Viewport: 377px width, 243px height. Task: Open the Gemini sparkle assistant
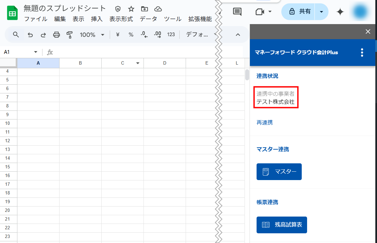pyautogui.click(x=340, y=12)
